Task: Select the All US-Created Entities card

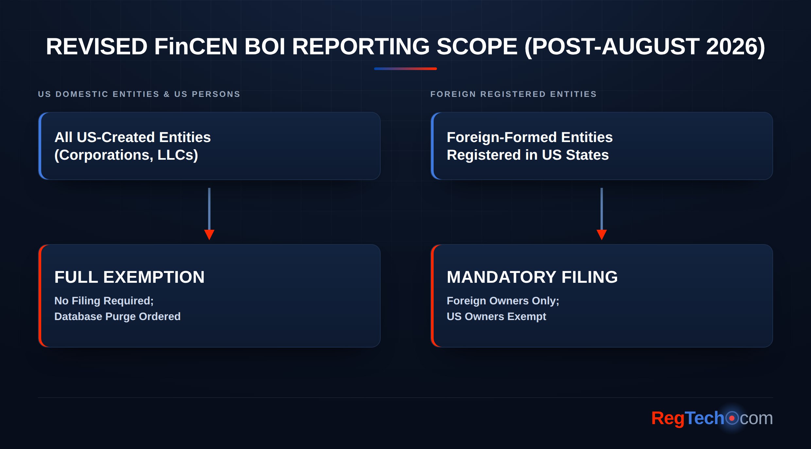Action: 209,146
